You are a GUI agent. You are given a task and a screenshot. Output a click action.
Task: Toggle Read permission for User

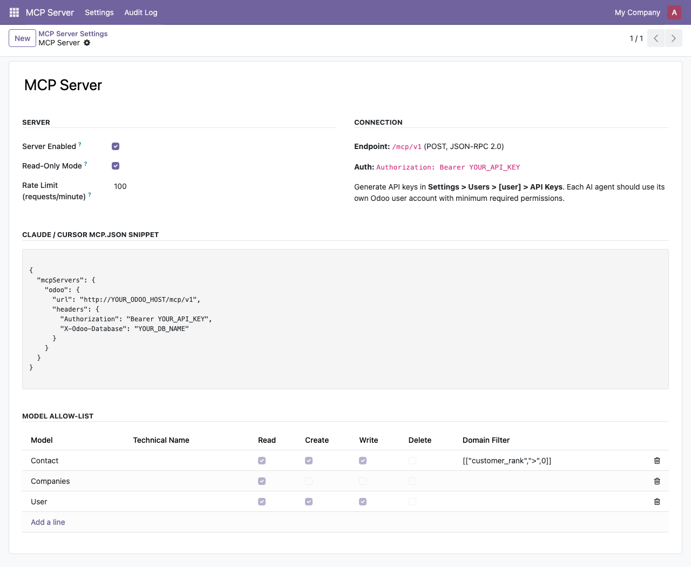(262, 502)
